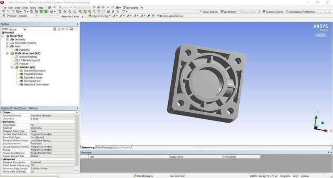
Task: Select Equivalent Stress result icon in tree
Action: click(x=21, y=77)
